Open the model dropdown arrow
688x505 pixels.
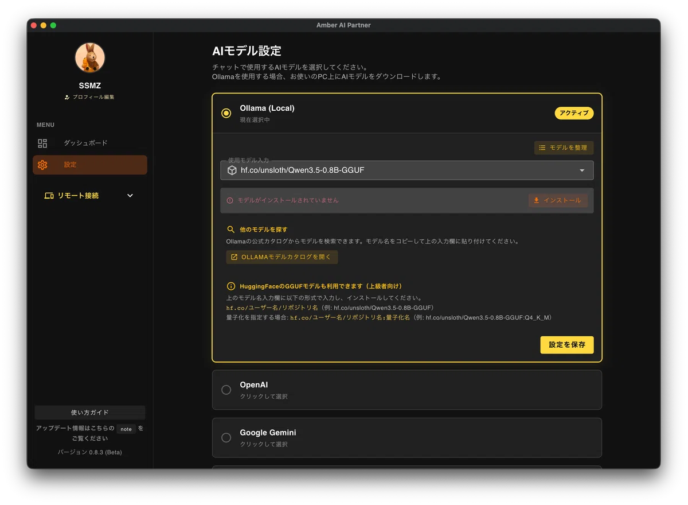click(583, 170)
